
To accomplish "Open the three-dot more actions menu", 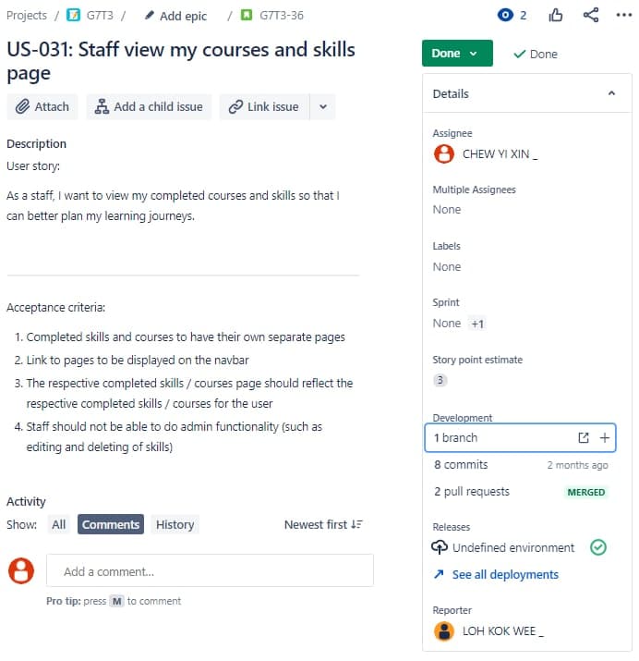I will click(623, 16).
